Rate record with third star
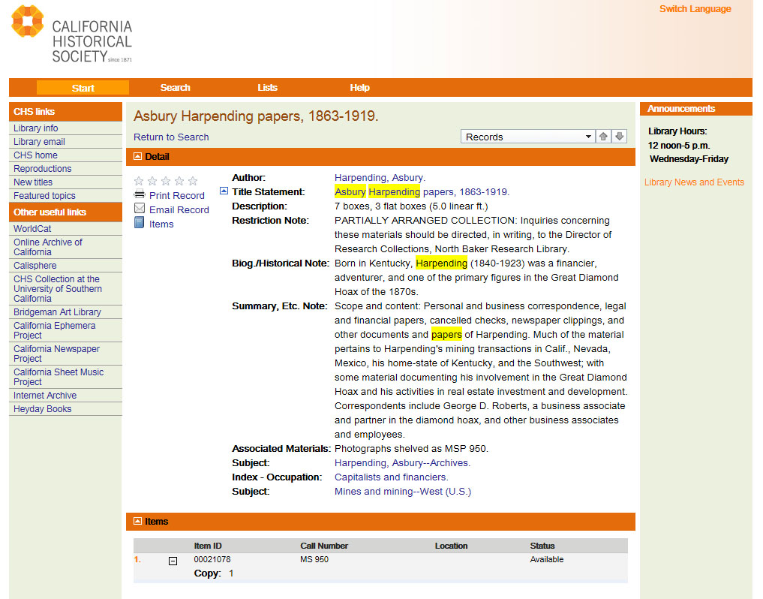The image size is (763, 599). [x=166, y=181]
